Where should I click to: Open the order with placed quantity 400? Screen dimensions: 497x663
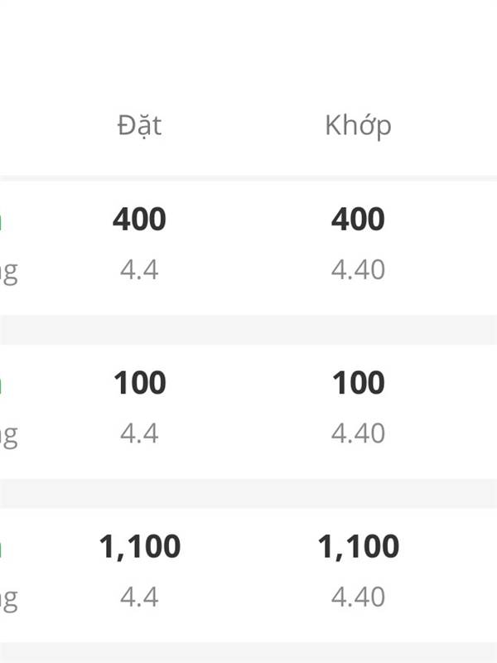(139, 219)
